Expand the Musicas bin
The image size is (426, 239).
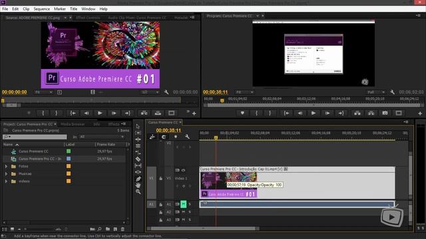click(x=6, y=174)
